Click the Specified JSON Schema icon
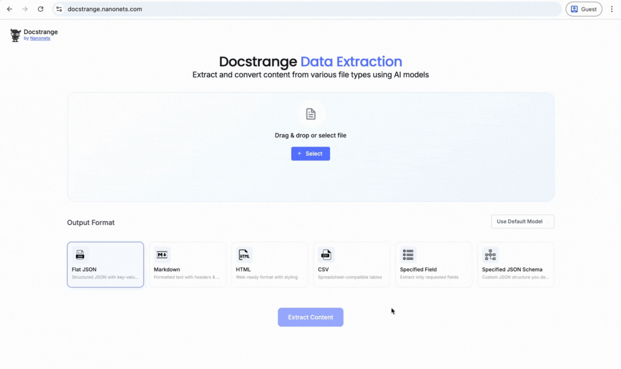621x369 pixels. click(490, 254)
